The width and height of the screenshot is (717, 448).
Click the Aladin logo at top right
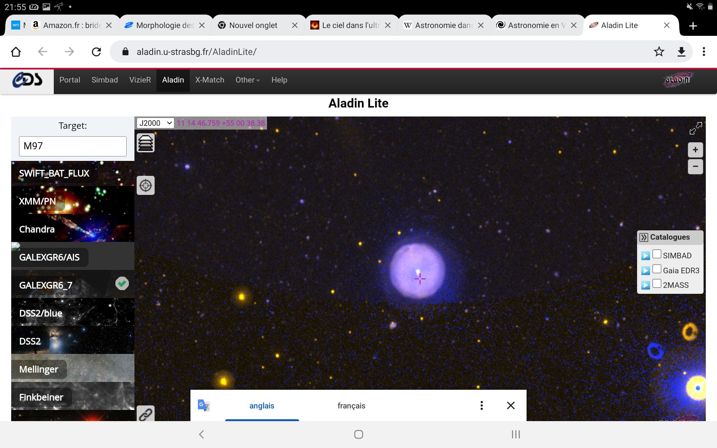pos(678,80)
